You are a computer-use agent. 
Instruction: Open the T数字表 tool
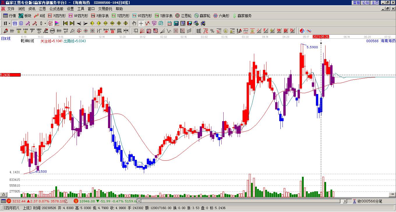click(x=164, y=16)
